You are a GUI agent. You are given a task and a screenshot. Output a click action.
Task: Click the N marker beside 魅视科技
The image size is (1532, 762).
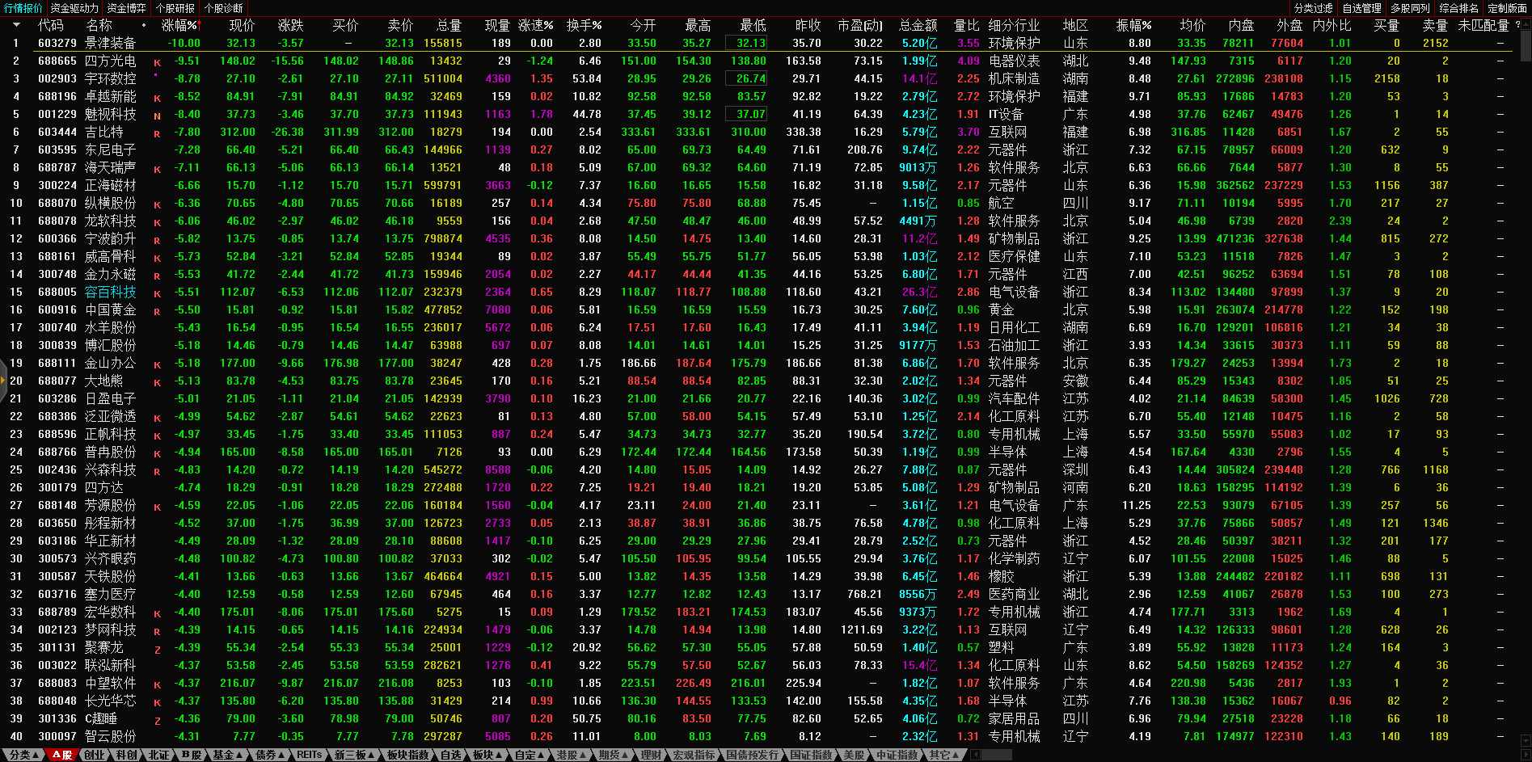(157, 116)
